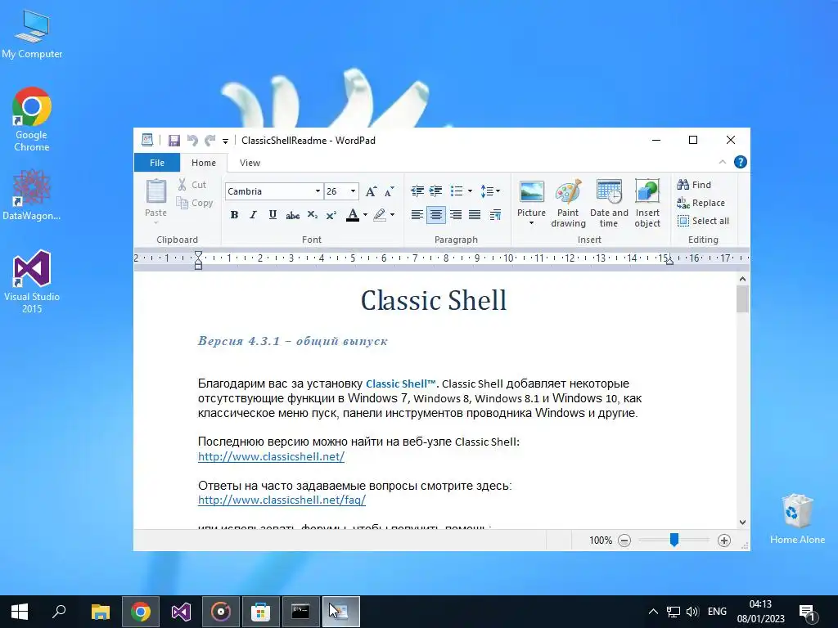
Task: Justify the paragraph text
Action: pyautogui.click(x=475, y=215)
